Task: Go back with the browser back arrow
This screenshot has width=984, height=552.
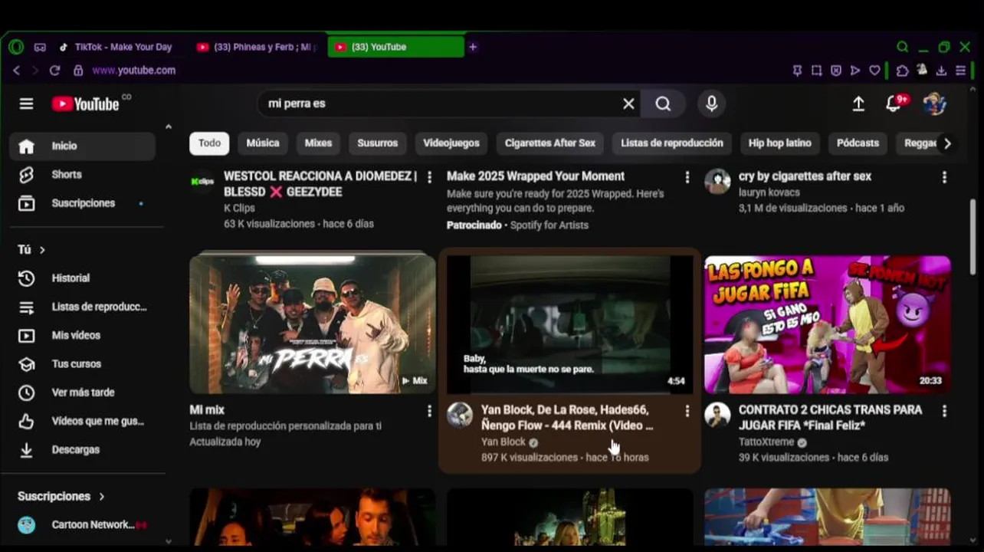Action: pyautogui.click(x=16, y=70)
